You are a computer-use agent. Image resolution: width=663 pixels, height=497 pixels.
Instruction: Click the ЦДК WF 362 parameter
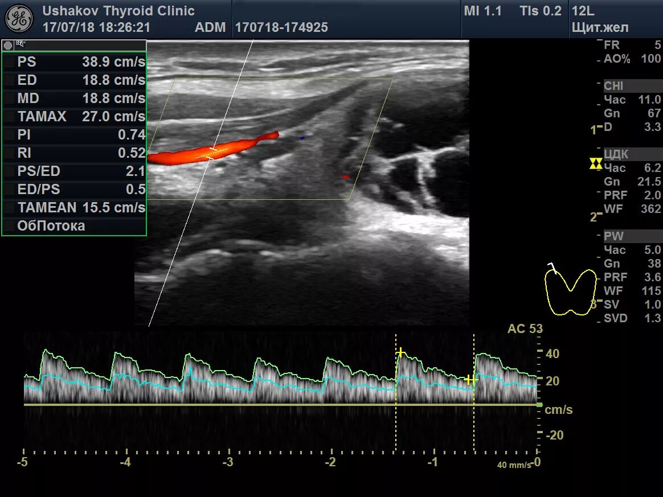tap(632, 209)
